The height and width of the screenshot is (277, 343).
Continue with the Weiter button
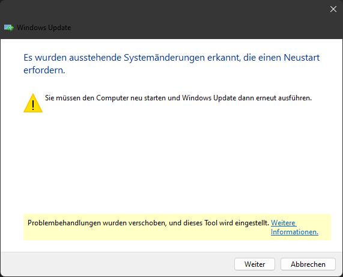click(x=255, y=264)
